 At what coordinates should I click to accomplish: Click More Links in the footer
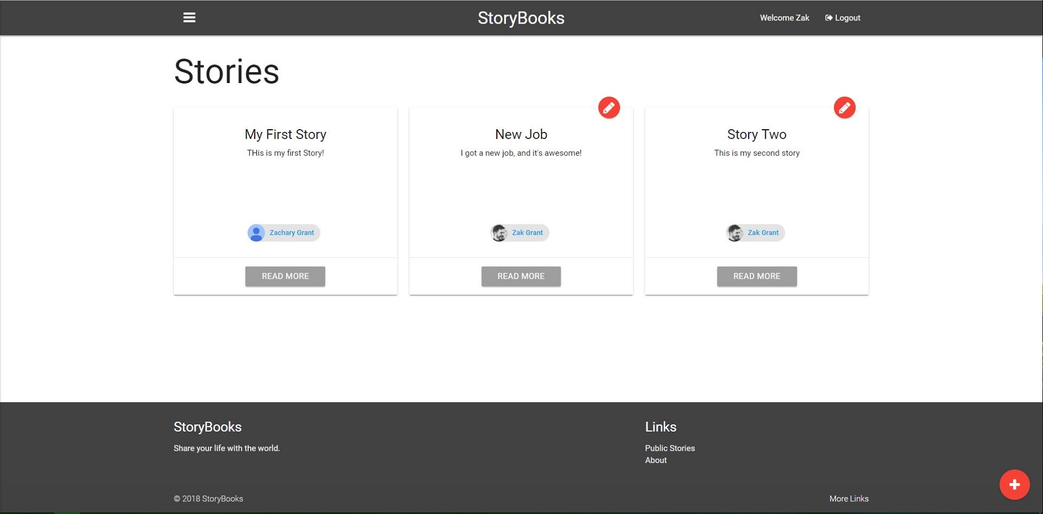pos(849,499)
